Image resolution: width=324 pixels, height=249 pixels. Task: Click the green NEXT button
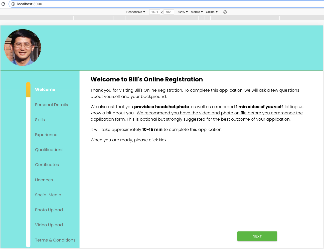click(257, 236)
